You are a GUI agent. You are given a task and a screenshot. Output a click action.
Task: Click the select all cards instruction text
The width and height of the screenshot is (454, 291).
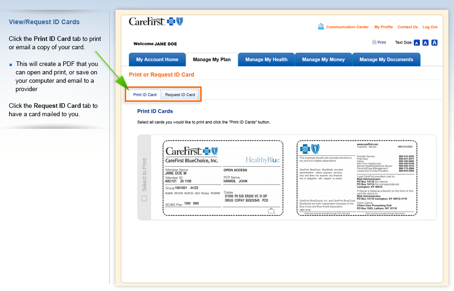[x=203, y=122]
